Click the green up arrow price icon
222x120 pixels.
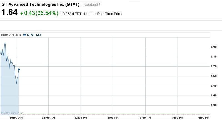coord(21,13)
